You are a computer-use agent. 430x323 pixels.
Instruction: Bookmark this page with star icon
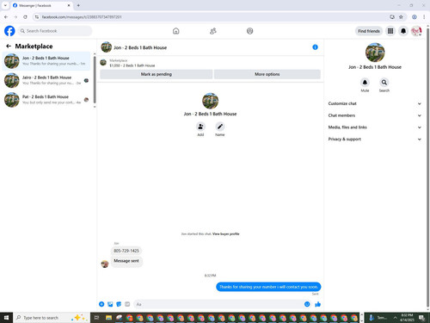[401, 17]
